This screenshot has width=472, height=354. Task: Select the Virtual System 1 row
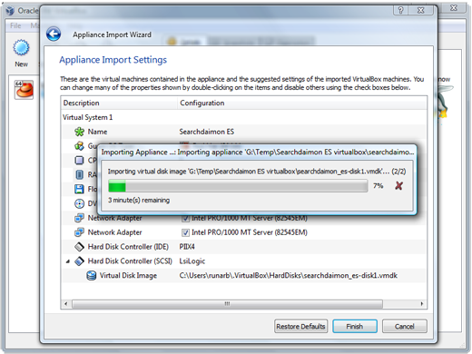click(244, 117)
